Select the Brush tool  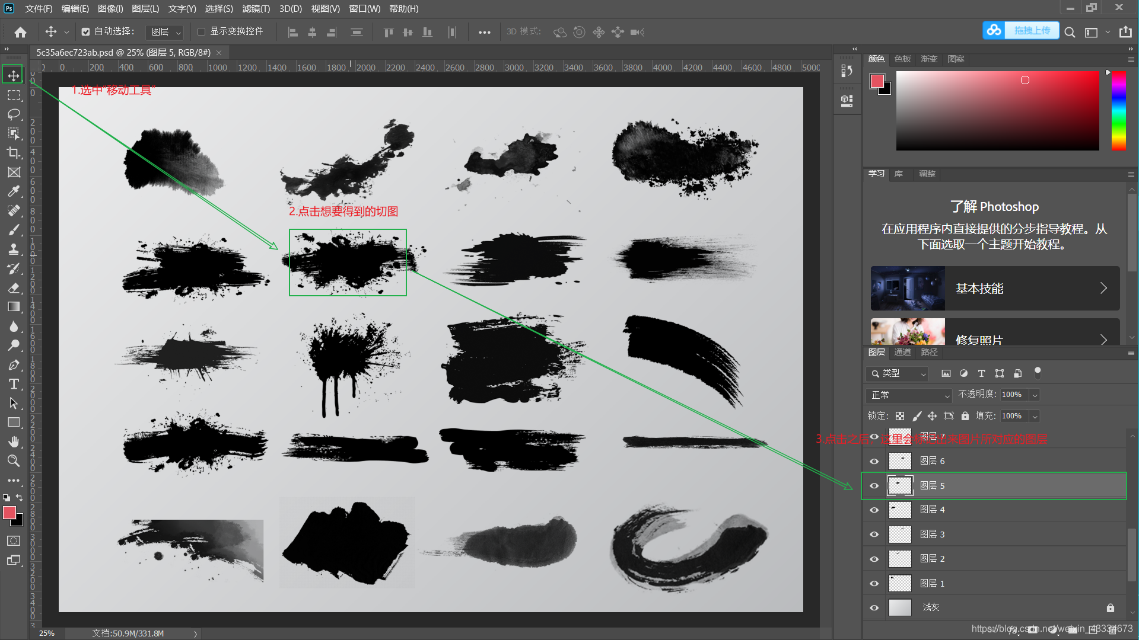pyautogui.click(x=14, y=230)
